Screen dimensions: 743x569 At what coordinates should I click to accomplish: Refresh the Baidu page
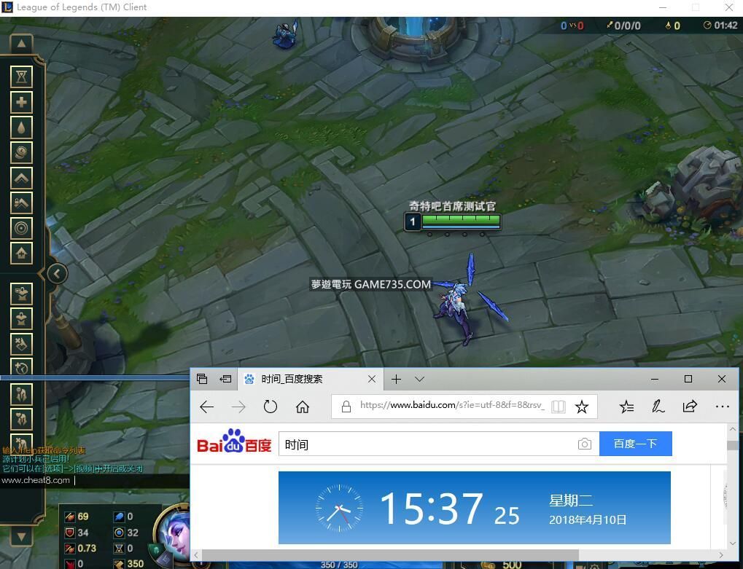tap(270, 407)
